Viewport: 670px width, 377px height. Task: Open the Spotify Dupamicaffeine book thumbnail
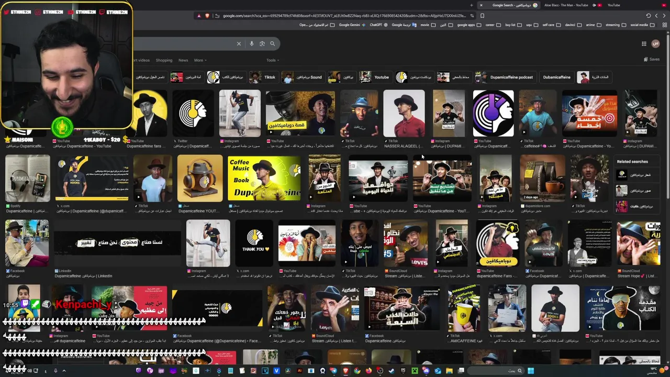(28, 178)
